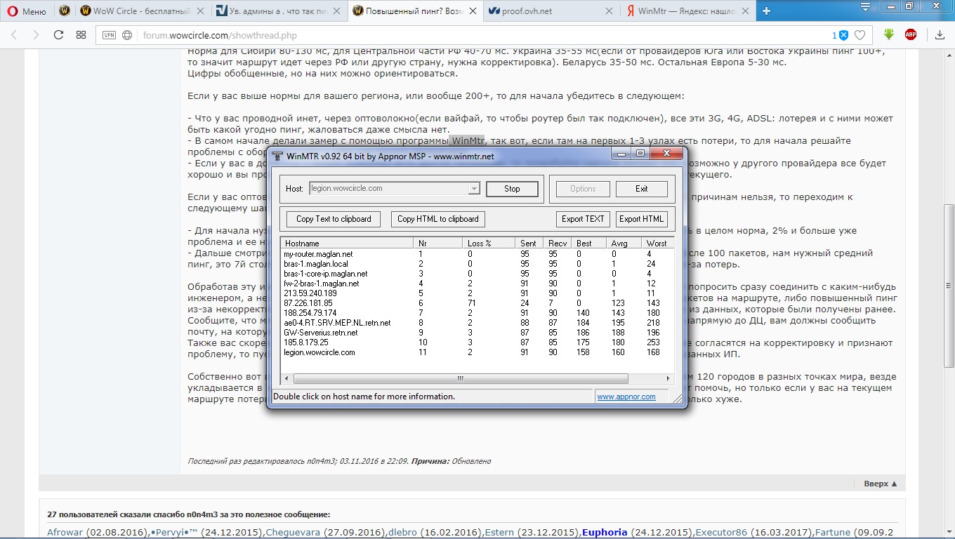
Task: Click the Вверх link to scroll up
Action: (x=881, y=484)
